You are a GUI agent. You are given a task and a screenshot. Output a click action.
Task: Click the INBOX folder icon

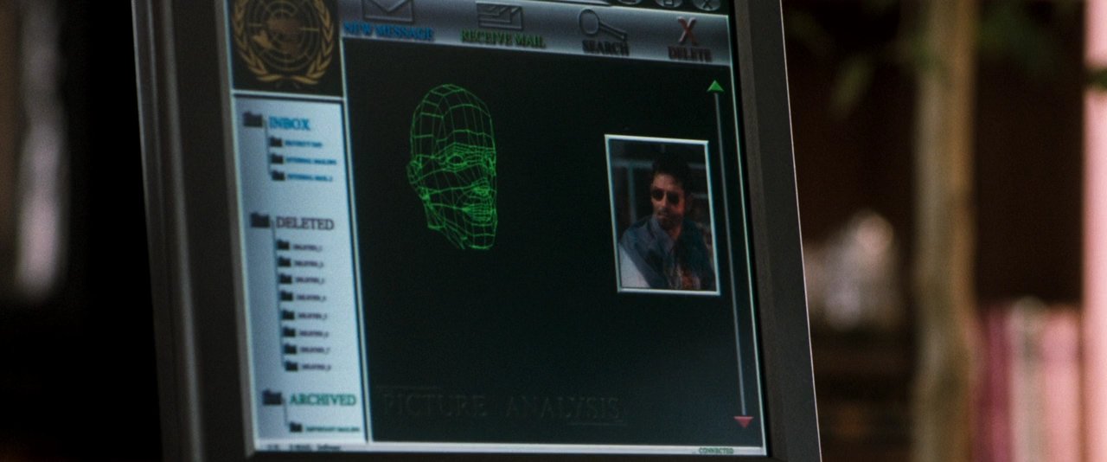pos(254,121)
